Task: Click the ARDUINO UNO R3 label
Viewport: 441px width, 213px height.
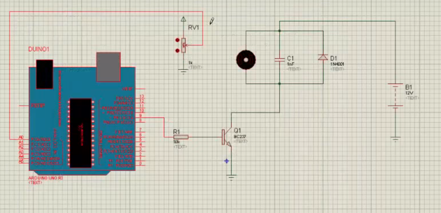Action: click(x=46, y=178)
